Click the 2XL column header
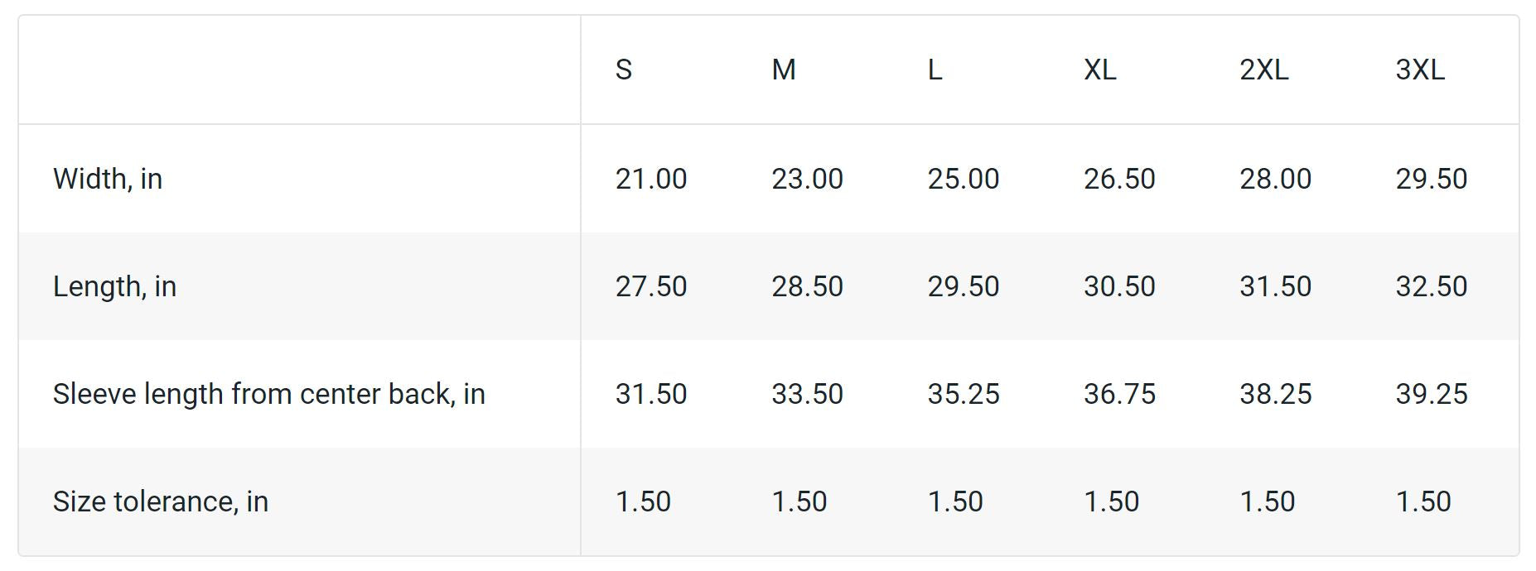Image resolution: width=1536 pixels, height=571 pixels. pyautogui.click(x=1263, y=70)
